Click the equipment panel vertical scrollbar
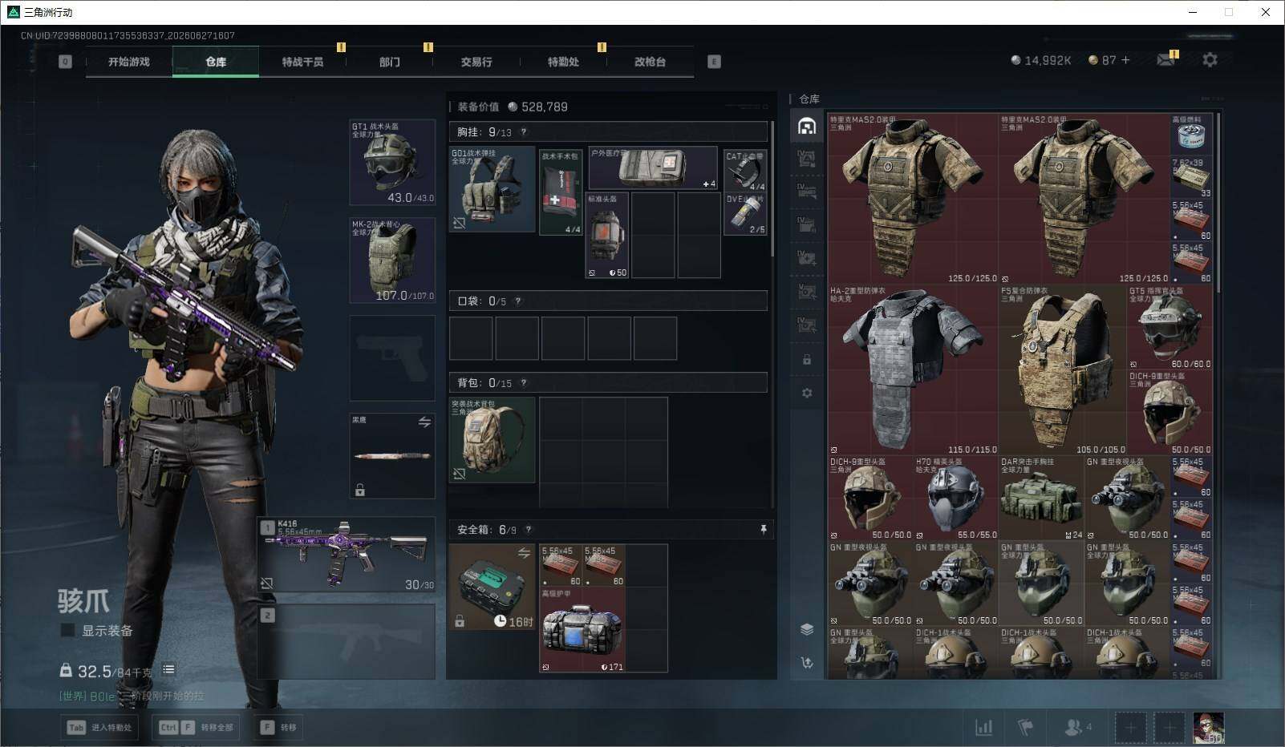 pos(772,189)
